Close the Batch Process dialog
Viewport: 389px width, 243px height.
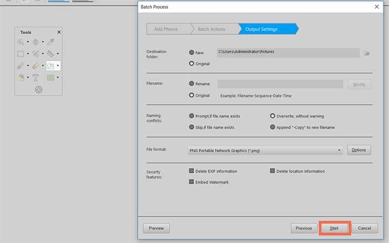coord(377,6)
